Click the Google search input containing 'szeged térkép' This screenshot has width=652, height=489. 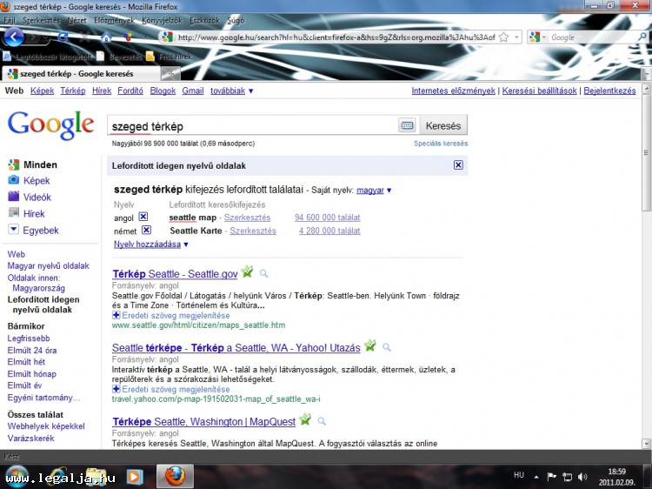pos(252,126)
